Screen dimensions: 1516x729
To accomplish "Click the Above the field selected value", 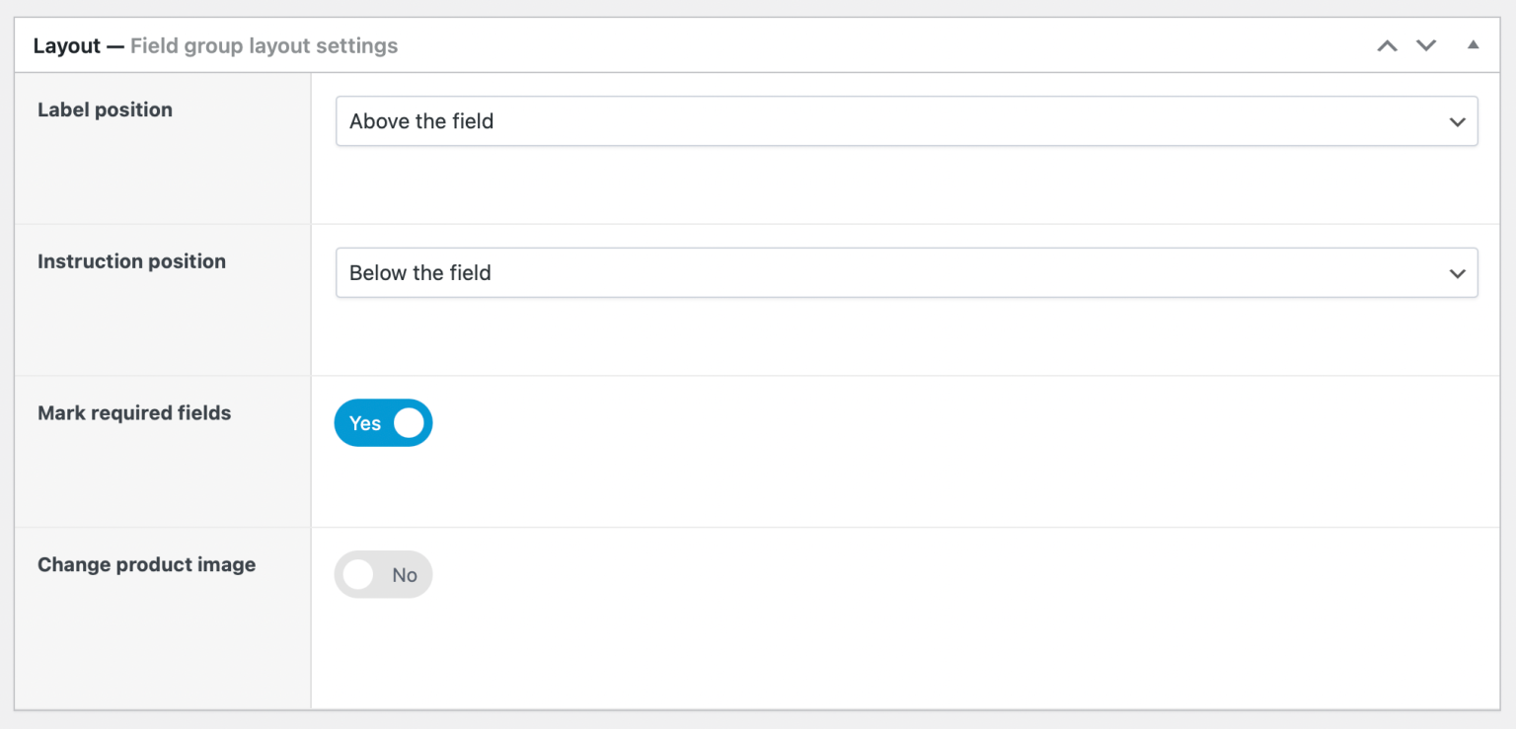I will [x=420, y=121].
